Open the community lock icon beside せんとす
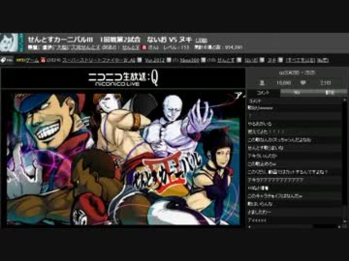The image size is (349, 261). [144, 47]
